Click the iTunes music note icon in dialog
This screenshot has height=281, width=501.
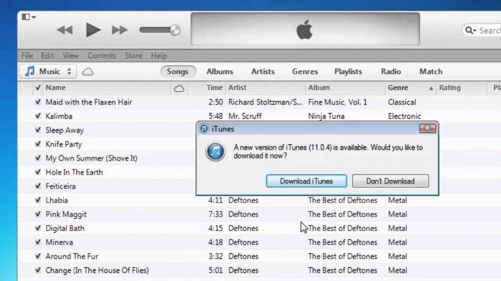215,152
